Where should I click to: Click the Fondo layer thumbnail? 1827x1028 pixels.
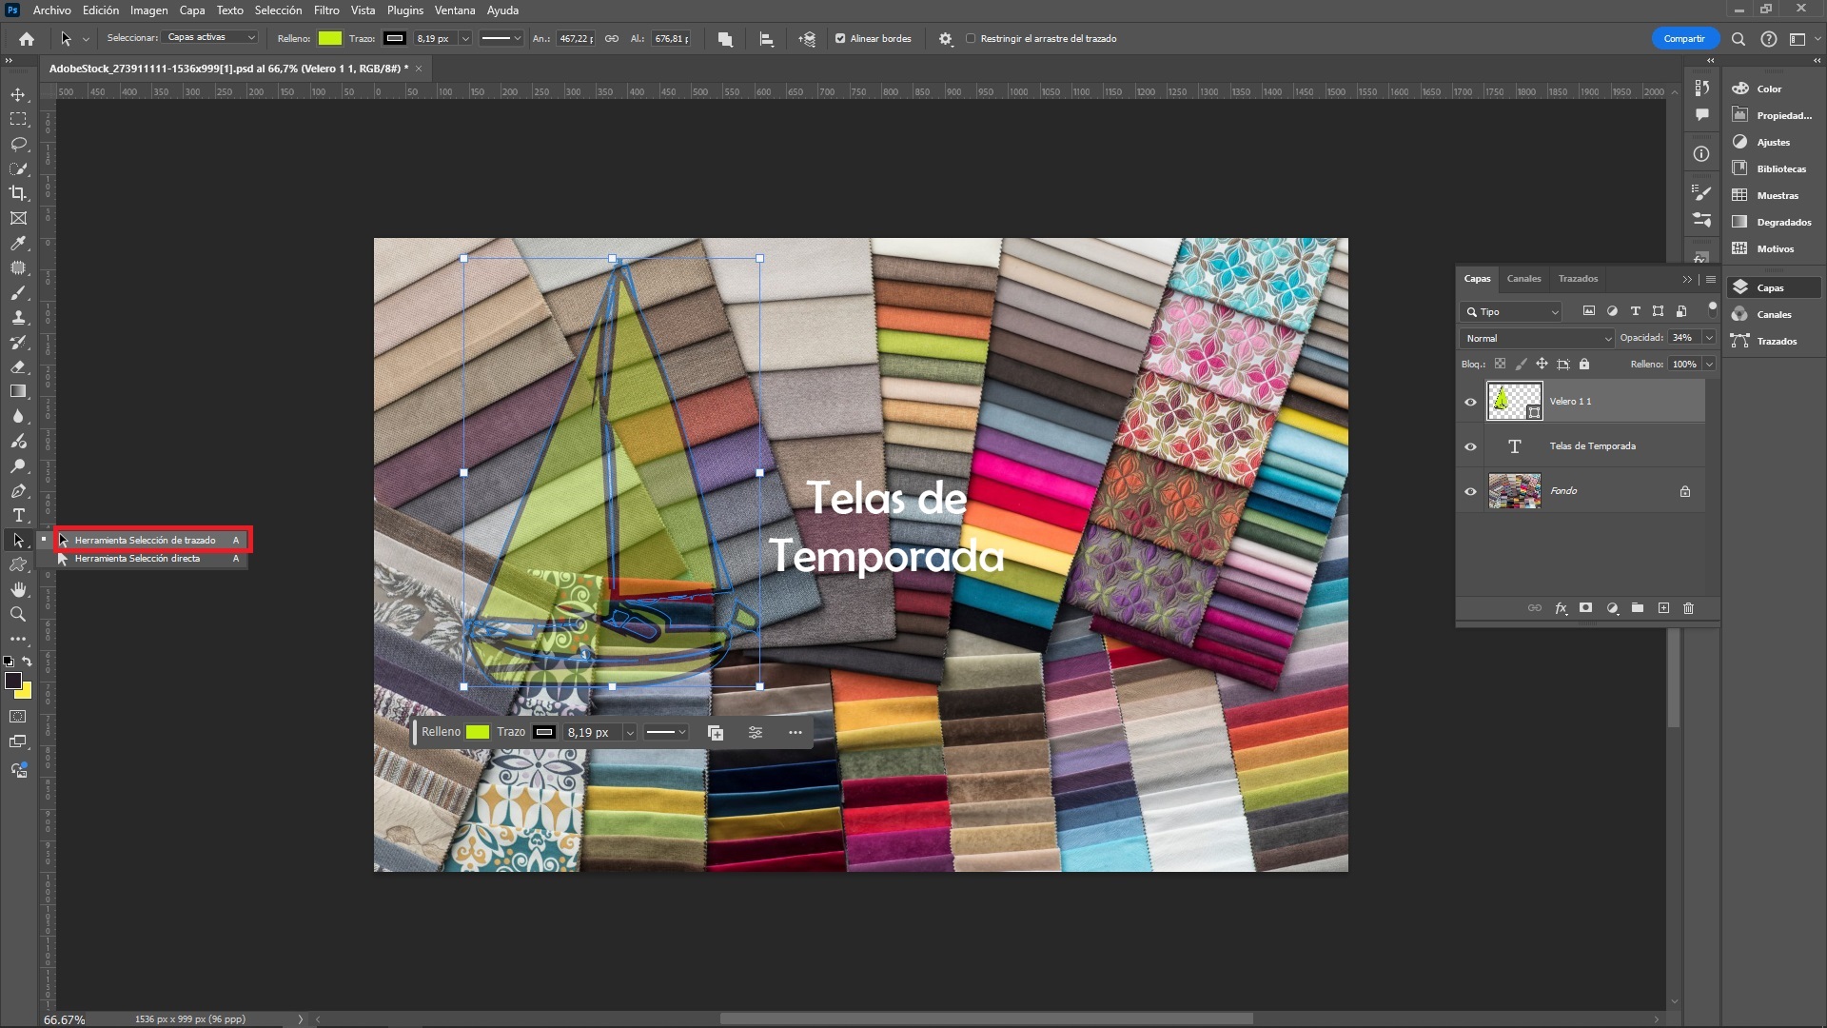[1515, 489]
